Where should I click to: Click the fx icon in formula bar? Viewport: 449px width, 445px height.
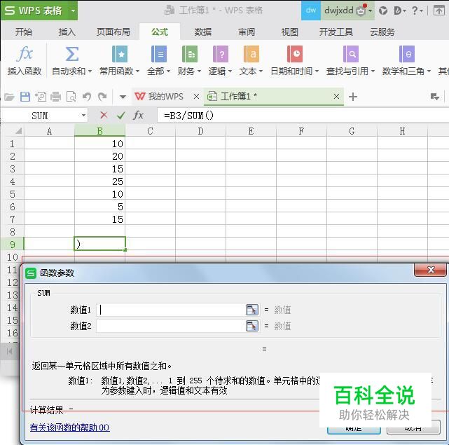[138, 116]
